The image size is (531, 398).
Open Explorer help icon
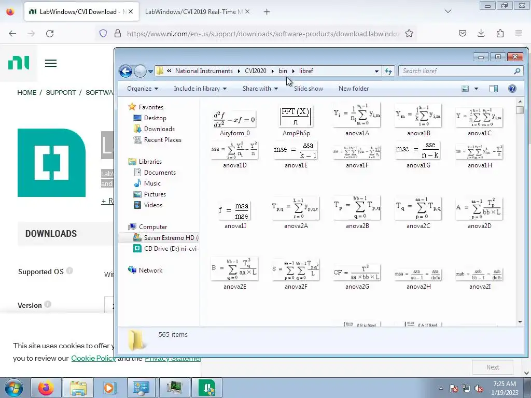512,89
